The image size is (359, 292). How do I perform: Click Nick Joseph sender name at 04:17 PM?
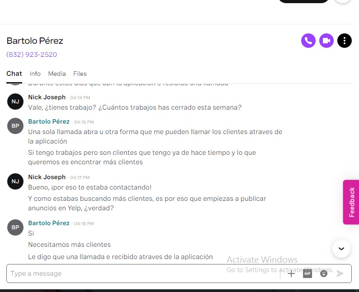47,177
